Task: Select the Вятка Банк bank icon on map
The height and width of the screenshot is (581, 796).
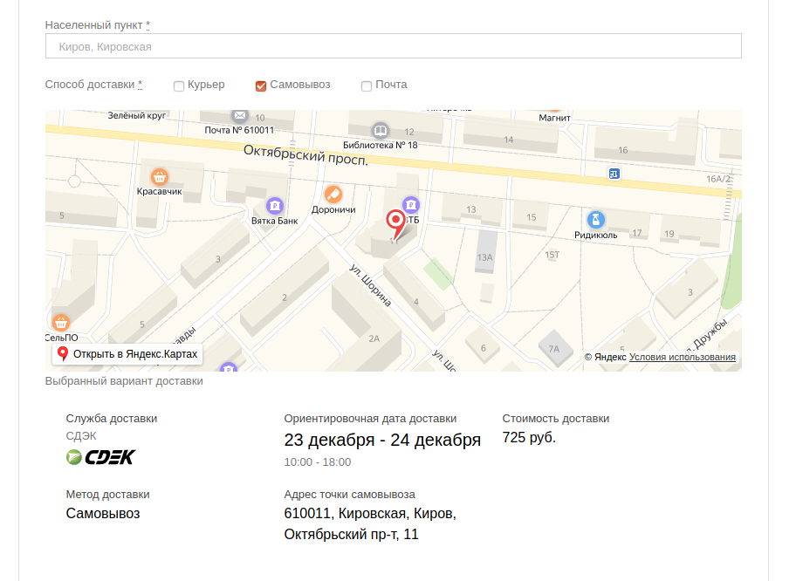Action: click(x=275, y=206)
